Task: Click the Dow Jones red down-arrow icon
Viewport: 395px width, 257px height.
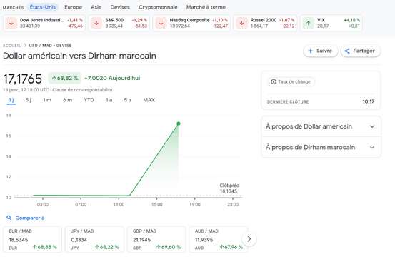Action: click(x=11, y=23)
